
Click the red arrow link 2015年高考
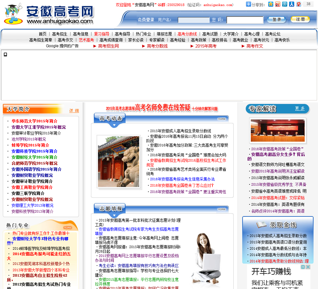point(206,46)
